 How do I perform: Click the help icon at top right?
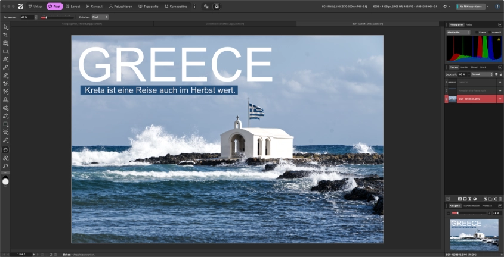pos(496,7)
